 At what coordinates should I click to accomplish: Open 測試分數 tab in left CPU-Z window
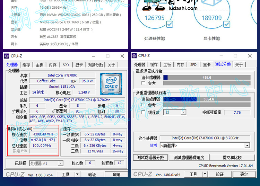[x=95, y=65]
